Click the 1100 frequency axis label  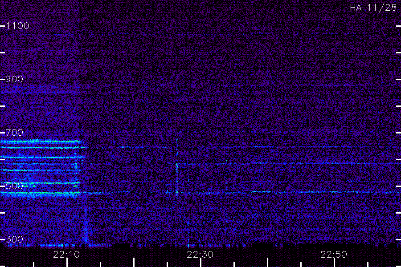[17, 26]
